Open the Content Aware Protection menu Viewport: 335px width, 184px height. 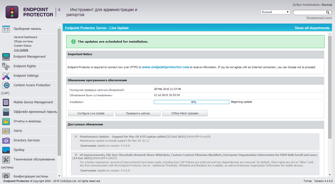point(32,85)
